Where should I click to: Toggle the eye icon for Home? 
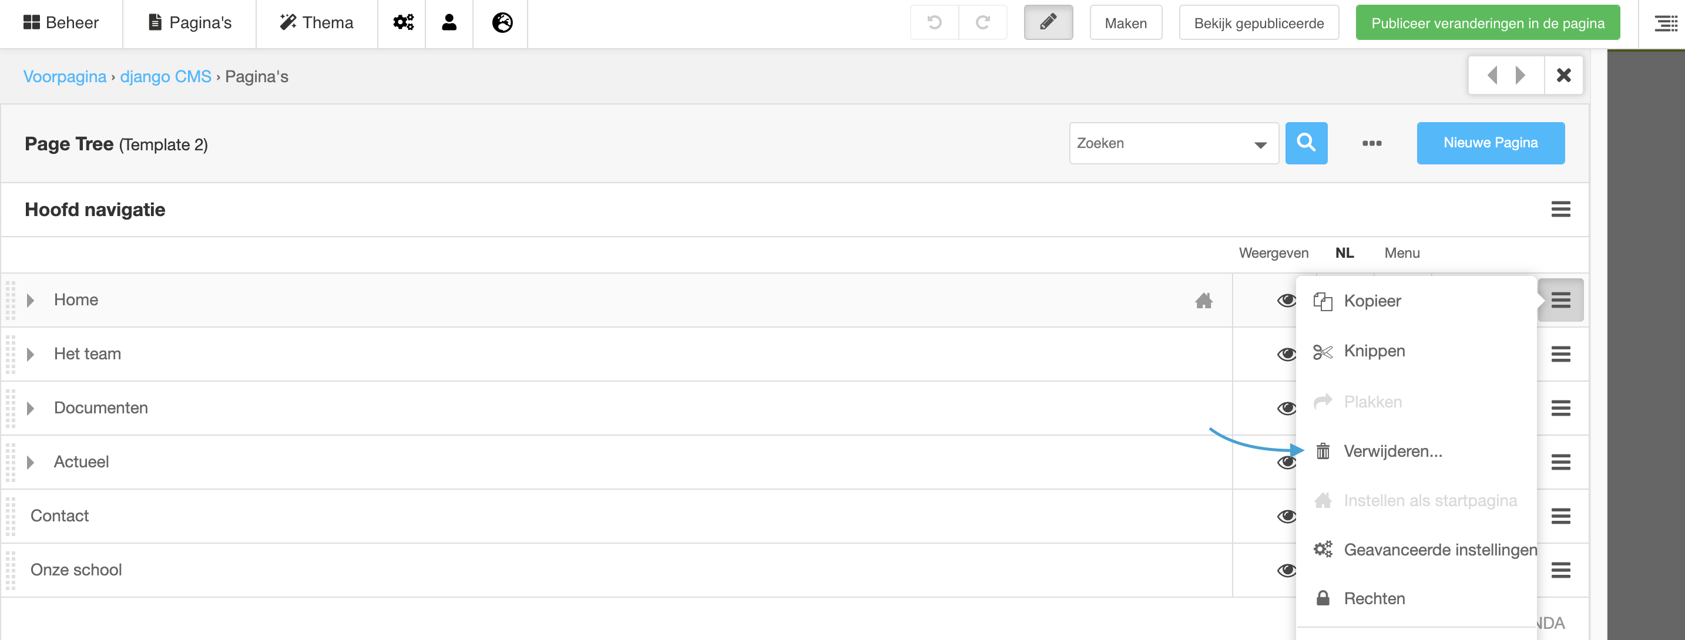coord(1286,300)
